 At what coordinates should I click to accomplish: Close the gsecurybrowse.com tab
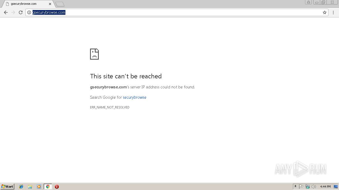[50, 4]
